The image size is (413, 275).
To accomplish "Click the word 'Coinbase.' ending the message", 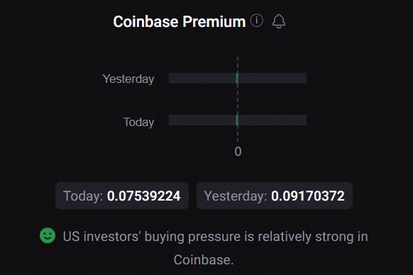I will [x=204, y=259].
